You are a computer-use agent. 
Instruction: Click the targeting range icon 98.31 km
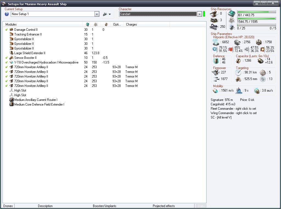click(238, 73)
